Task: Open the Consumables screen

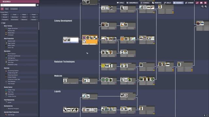Action: click(132, 3)
